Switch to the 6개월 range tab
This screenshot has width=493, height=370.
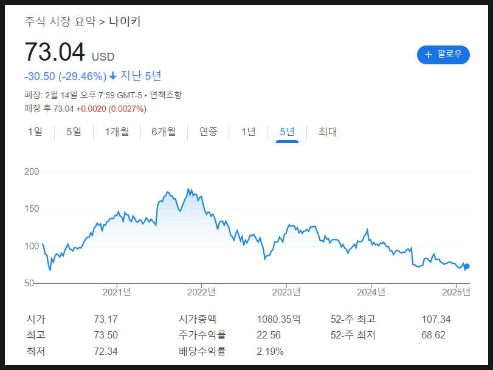point(164,132)
